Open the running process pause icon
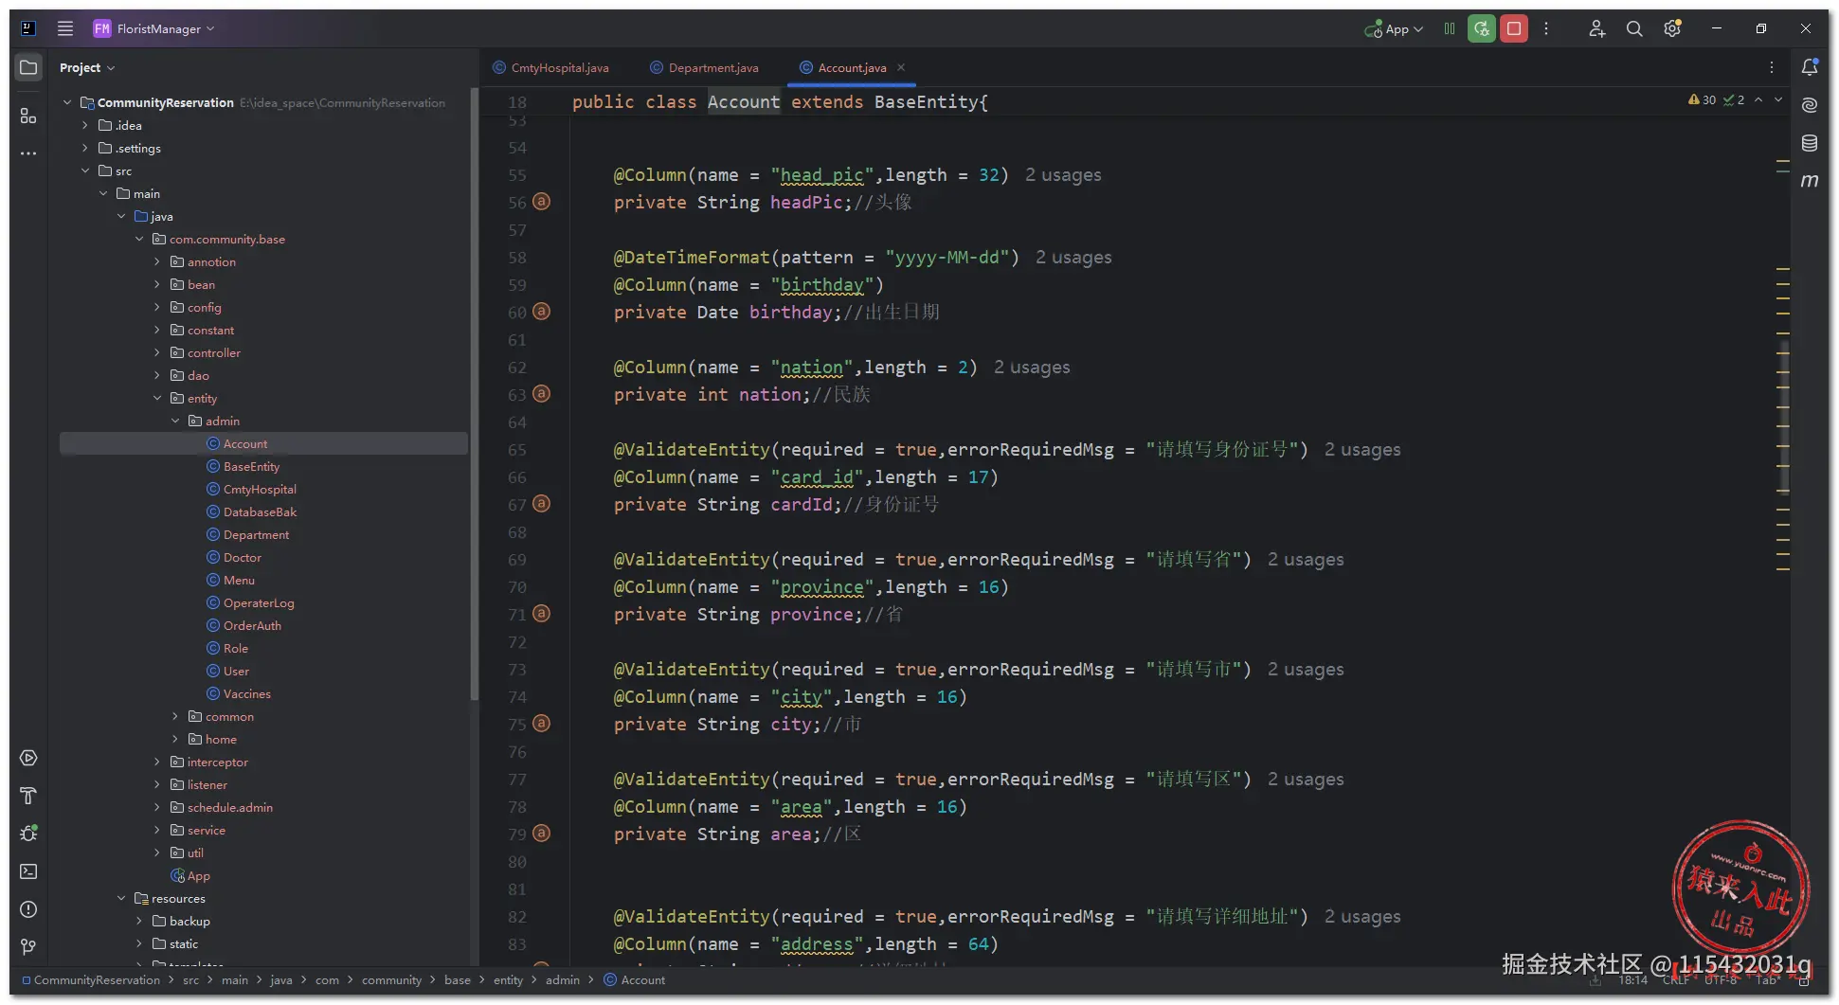This screenshot has width=1839, height=1005. [1450, 28]
